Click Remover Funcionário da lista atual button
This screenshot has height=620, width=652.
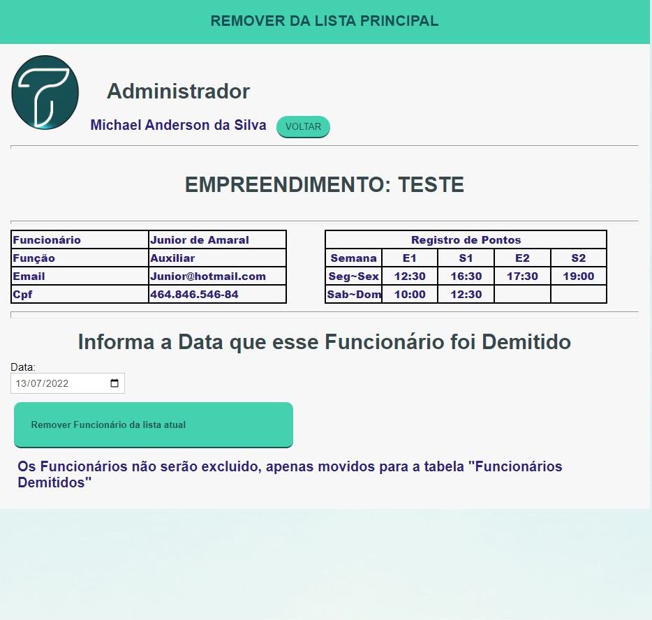coord(154,425)
